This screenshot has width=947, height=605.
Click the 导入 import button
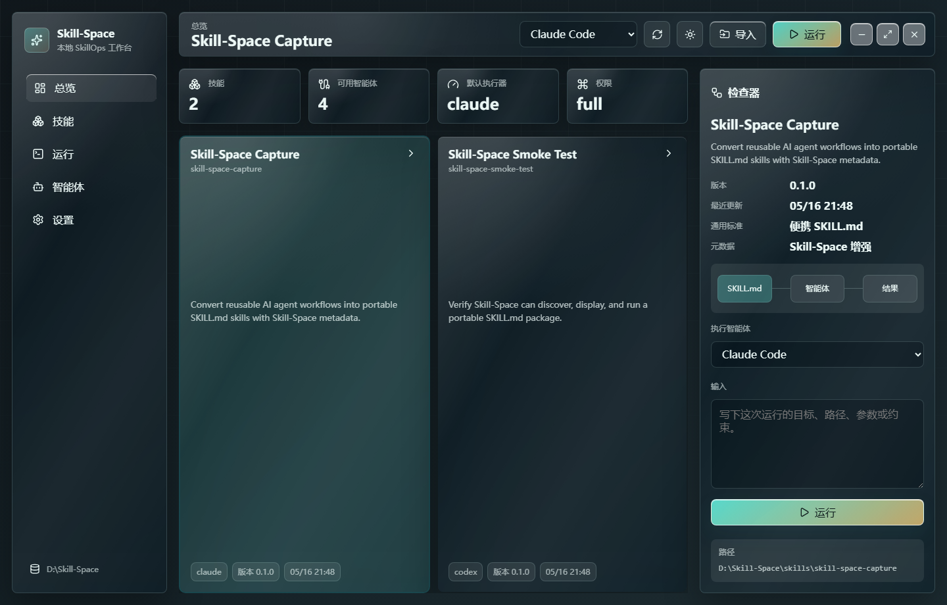pyautogui.click(x=738, y=34)
